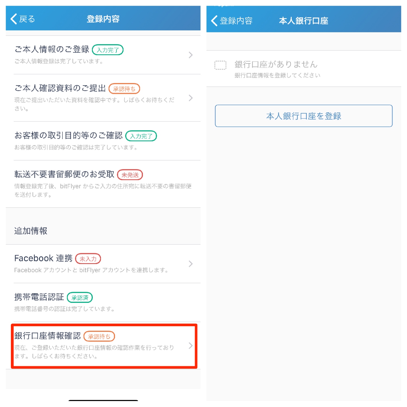Tap the 入力完了 badge on ご本人情報のご登録

tap(108, 50)
